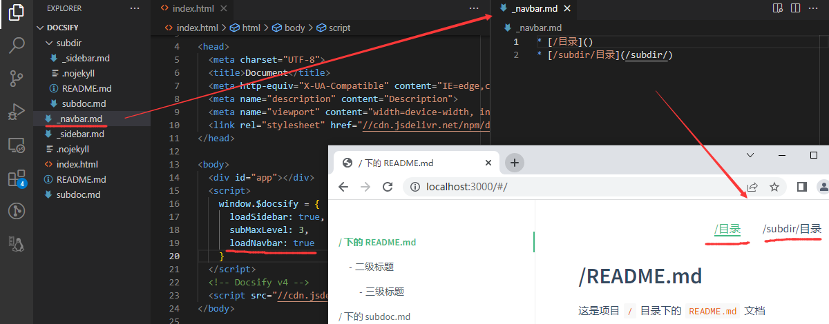This screenshot has width=829, height=324.
Task: Click the /目录 navbar link
Action: tap(727, 229)
